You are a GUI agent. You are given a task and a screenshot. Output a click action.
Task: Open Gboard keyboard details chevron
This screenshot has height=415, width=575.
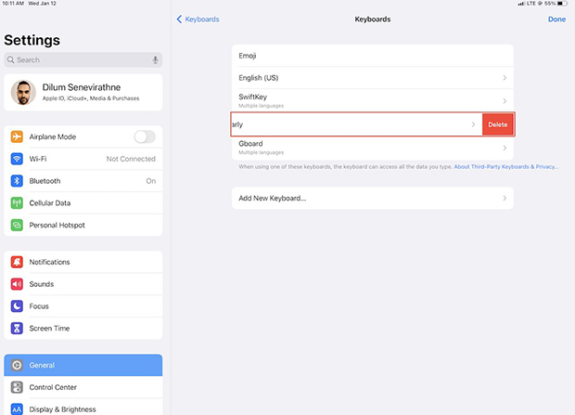pyautogui.click(x=505, y=148)
